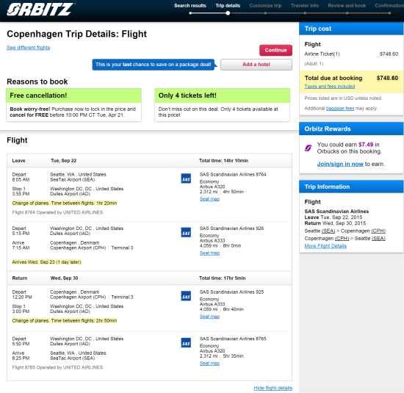This screenshot has height=393, width=404.
Task: Click the Search results progress dot
Action: pyautogui.click(x=190, y=13)
